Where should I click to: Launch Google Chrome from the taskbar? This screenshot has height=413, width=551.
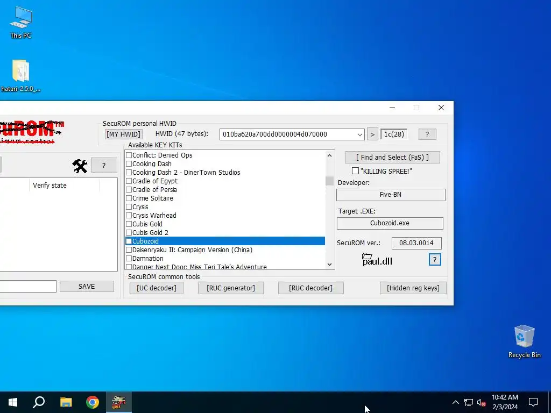pyautogui.click(x=93, y=402)
